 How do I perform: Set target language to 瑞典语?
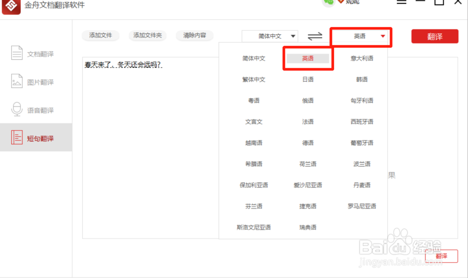[x=308, y=228]
